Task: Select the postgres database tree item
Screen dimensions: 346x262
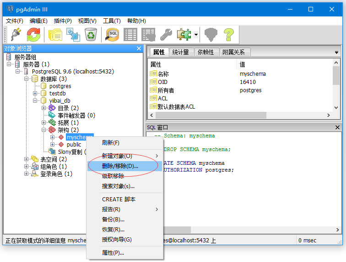Action: (x=60, y=86)
